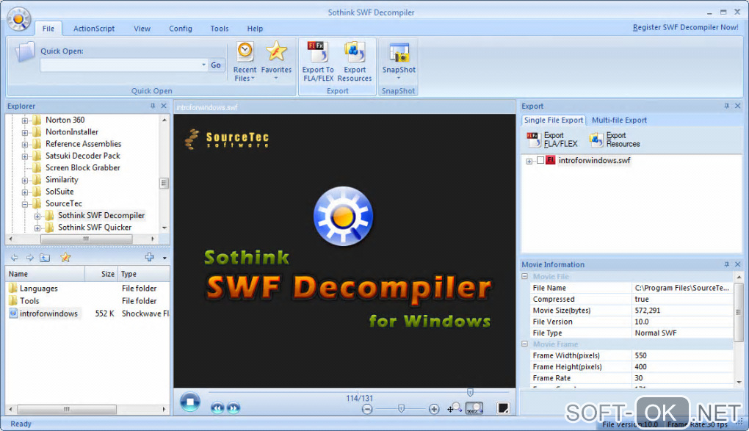Sort files by Size column header
The image size is (749, 431).
tap(101, 274)
